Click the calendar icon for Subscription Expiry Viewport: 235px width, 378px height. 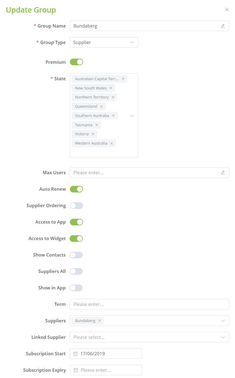pos(76,370)
